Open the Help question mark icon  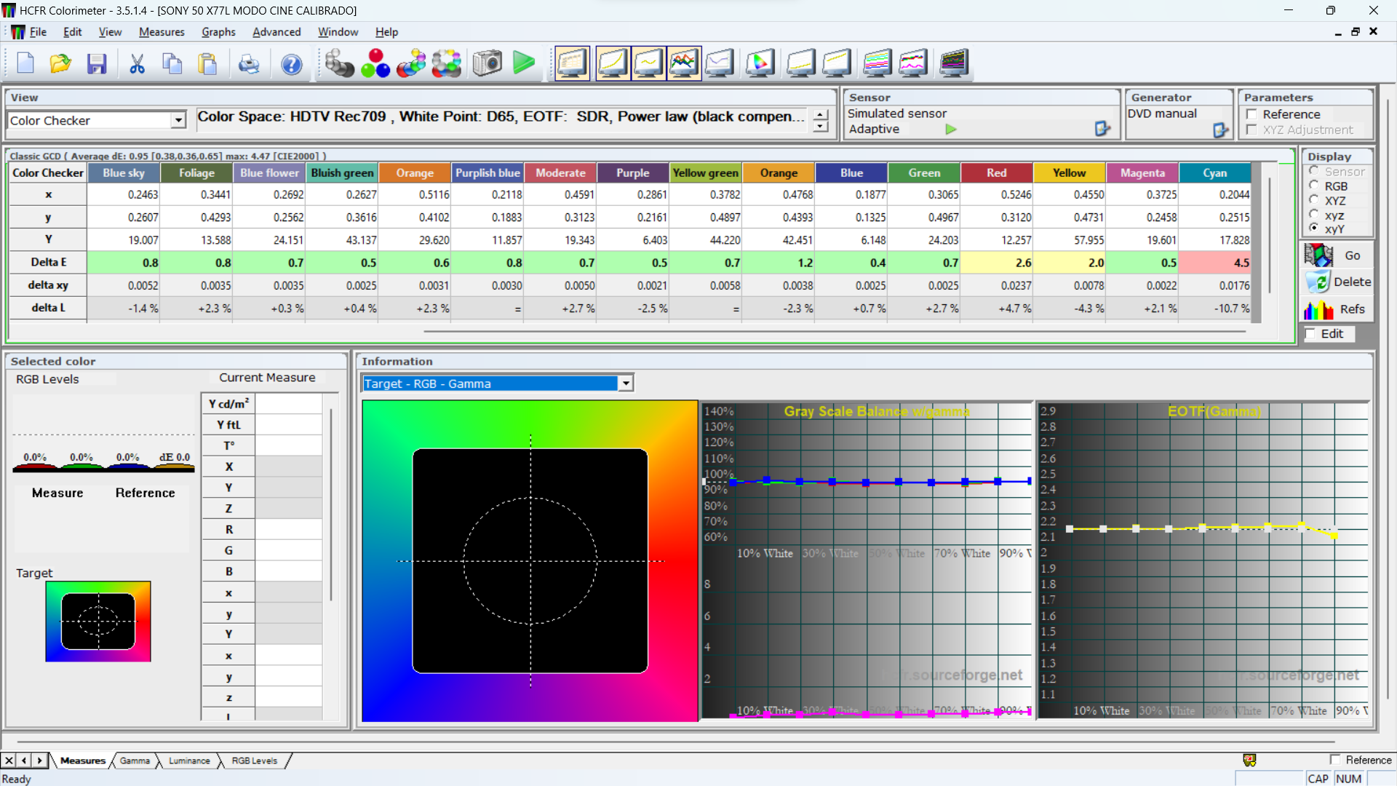[292, 65]
